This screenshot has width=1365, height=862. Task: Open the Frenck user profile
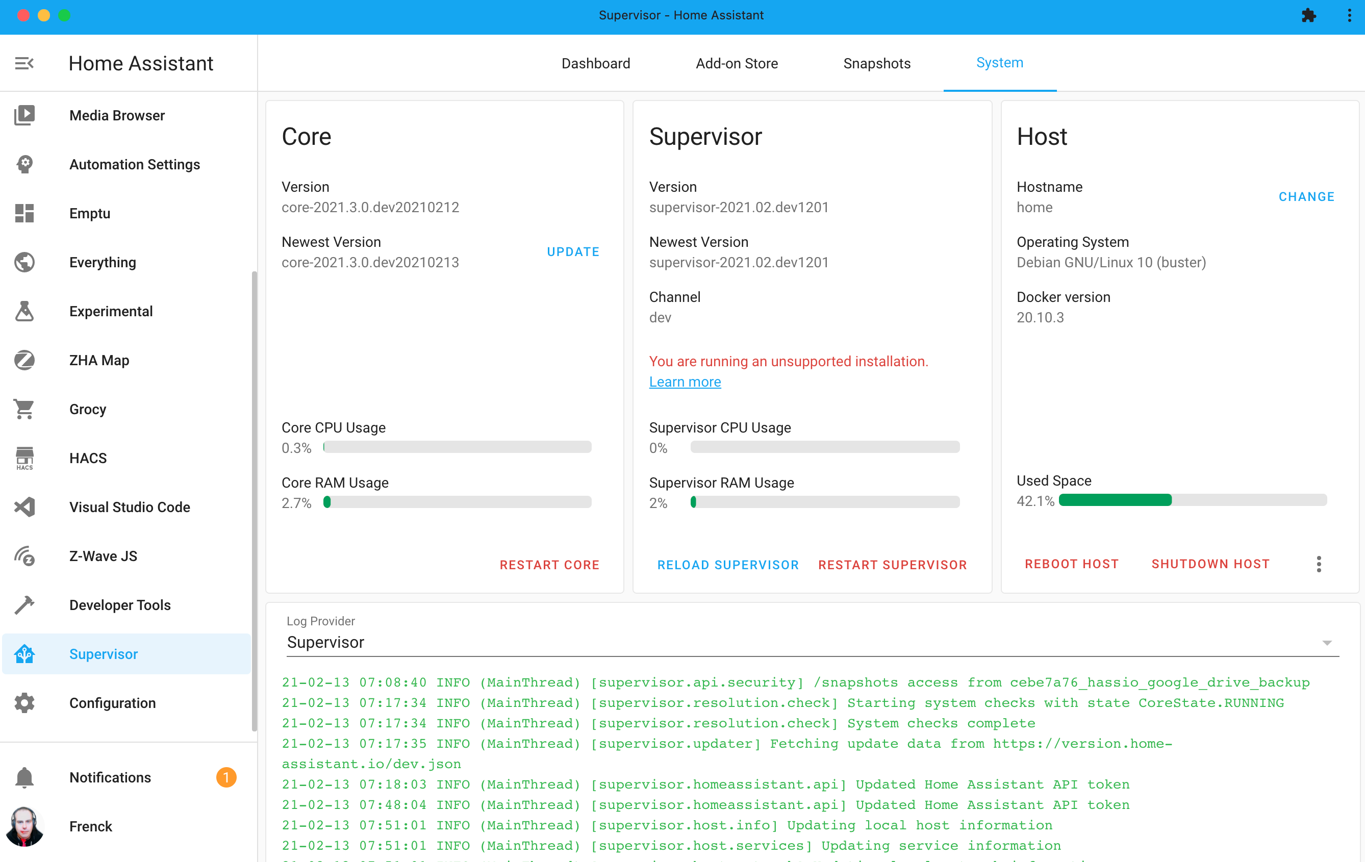coord(91,826)
